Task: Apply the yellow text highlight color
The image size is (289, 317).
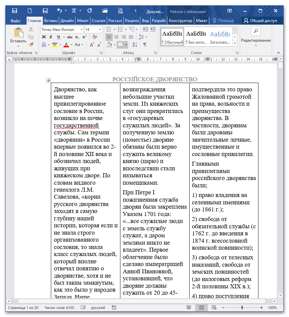Action: (55, 45)
